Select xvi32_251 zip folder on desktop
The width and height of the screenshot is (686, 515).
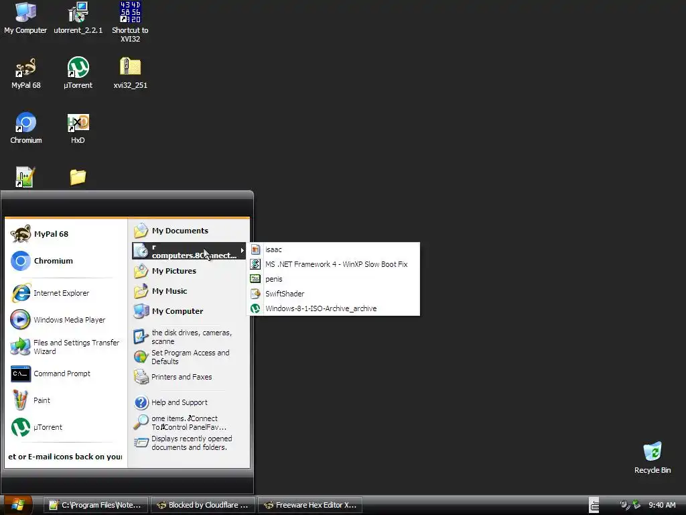coord(131,73)
